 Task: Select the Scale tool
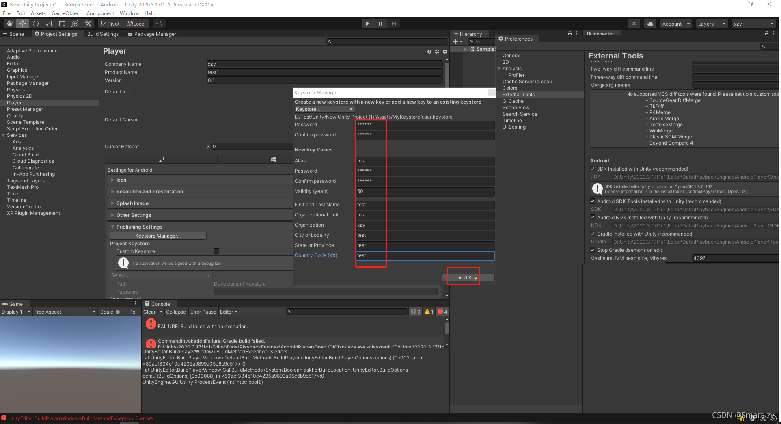[x=49, y=24]
